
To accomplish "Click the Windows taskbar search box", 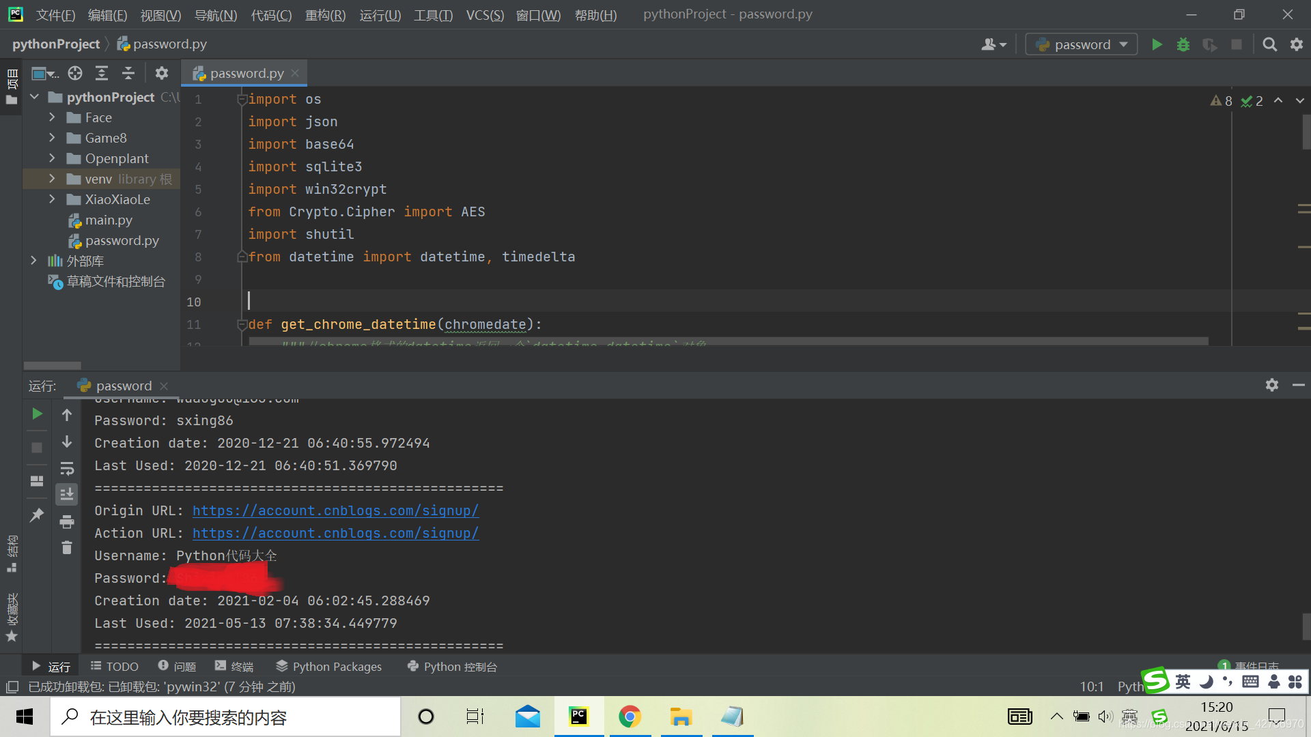I will pyautogui.click(x=225, y=717).
